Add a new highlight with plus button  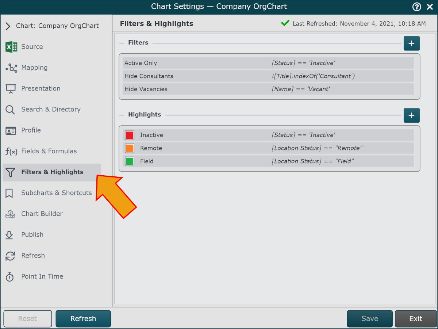pos(411,115)
